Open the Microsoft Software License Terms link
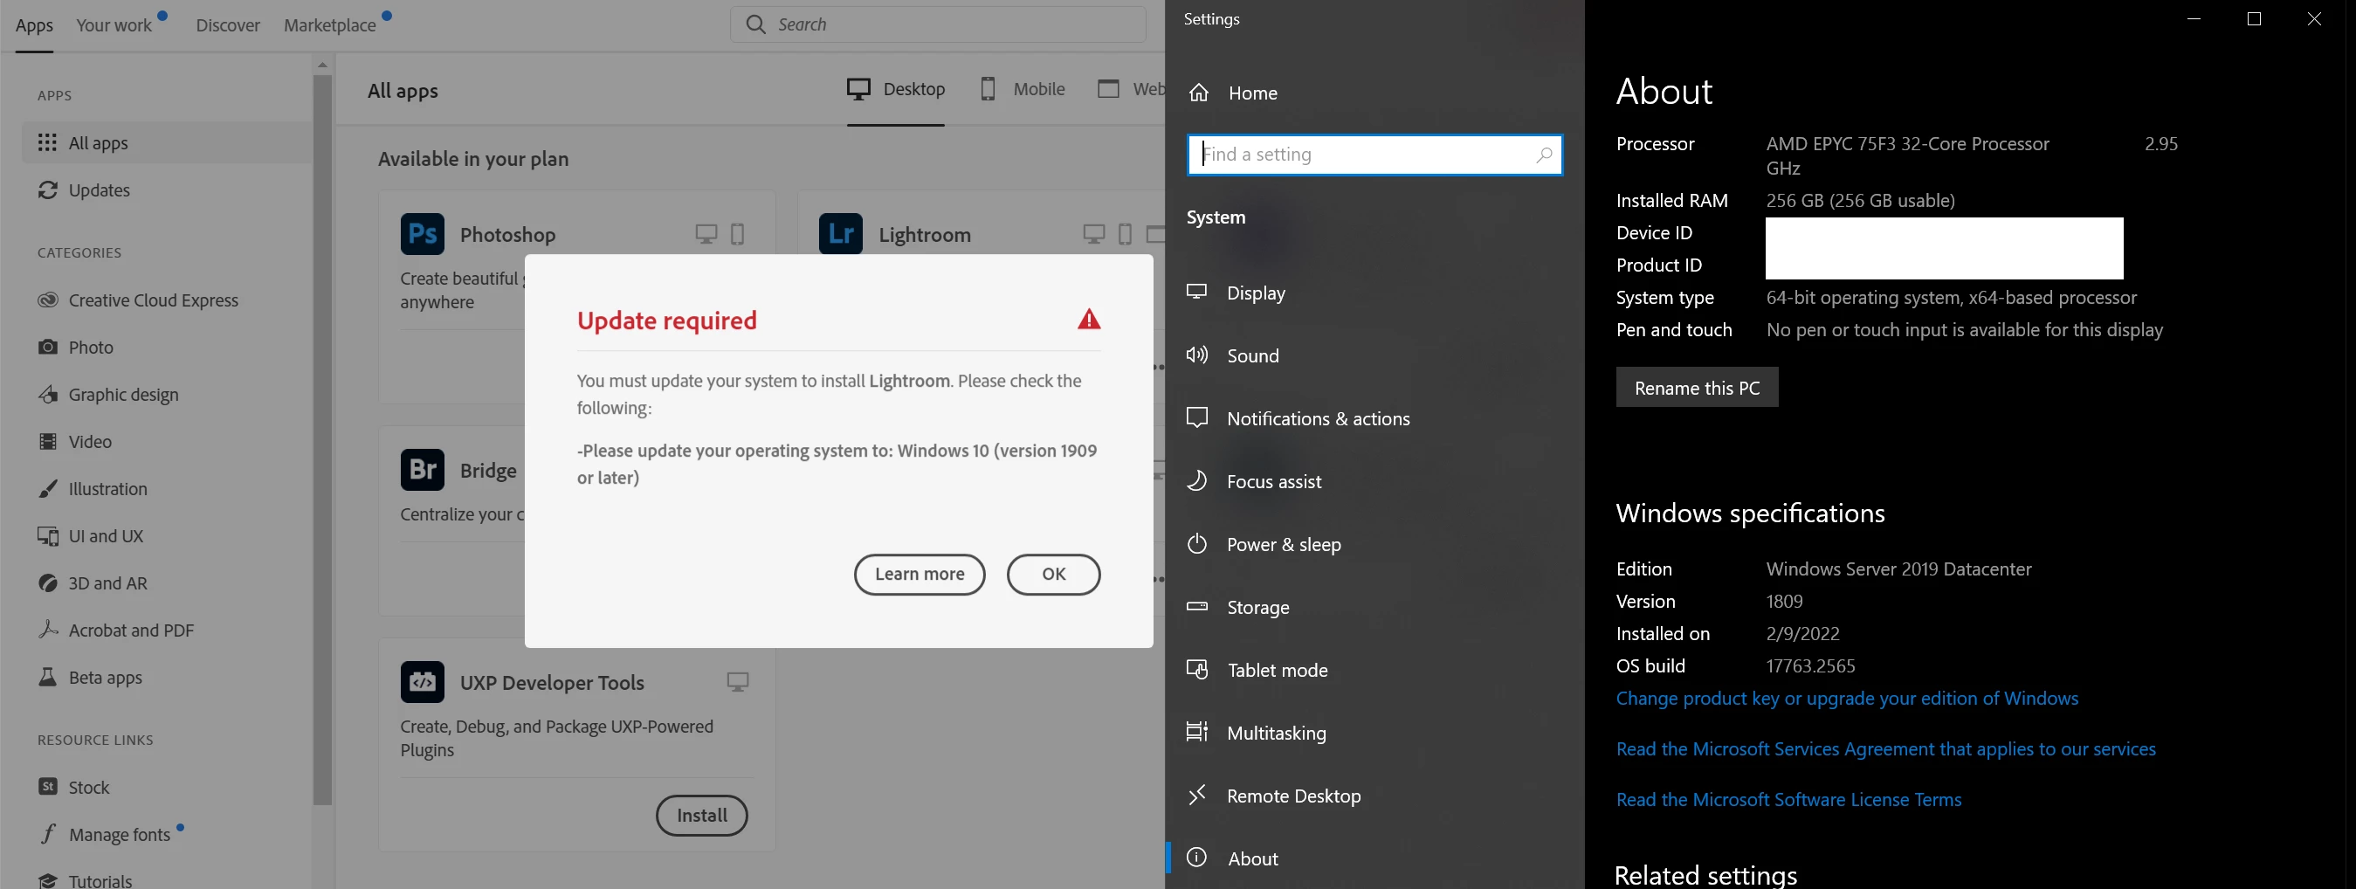 1788,799
